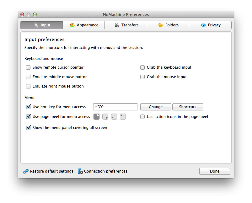Click the Restore default settings gear icon
This screenshot has width=252, height=203.
point(26,171)
